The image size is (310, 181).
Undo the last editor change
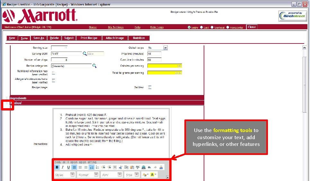tap(149, 167)
